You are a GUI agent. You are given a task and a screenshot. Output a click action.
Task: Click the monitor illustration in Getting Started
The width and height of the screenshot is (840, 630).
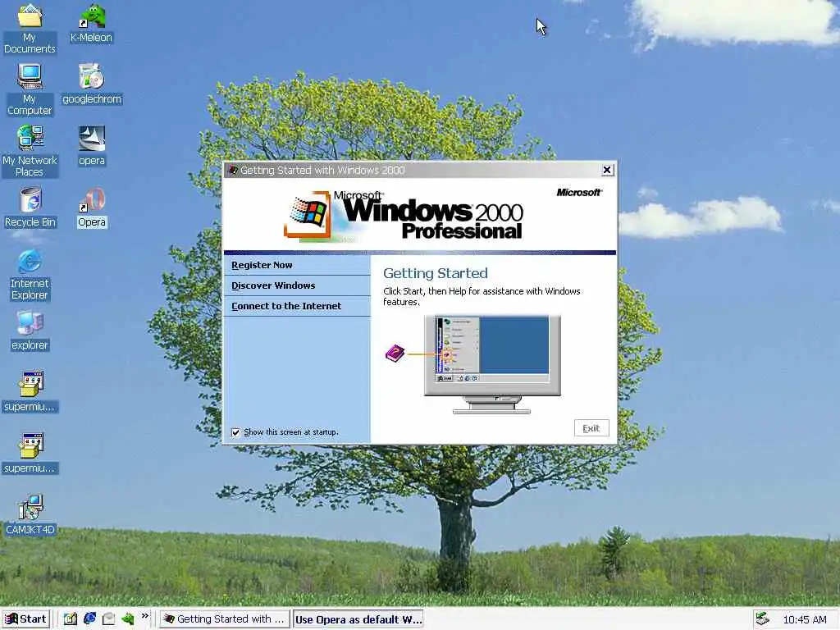(492, 364)
